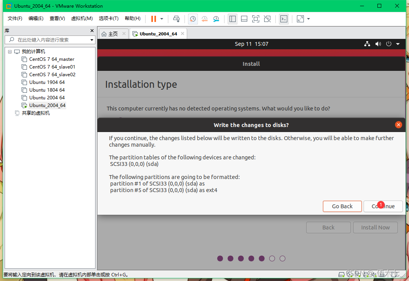Click the Install Now button
Viewport: 409px width, 281px height.
point(375,227)
